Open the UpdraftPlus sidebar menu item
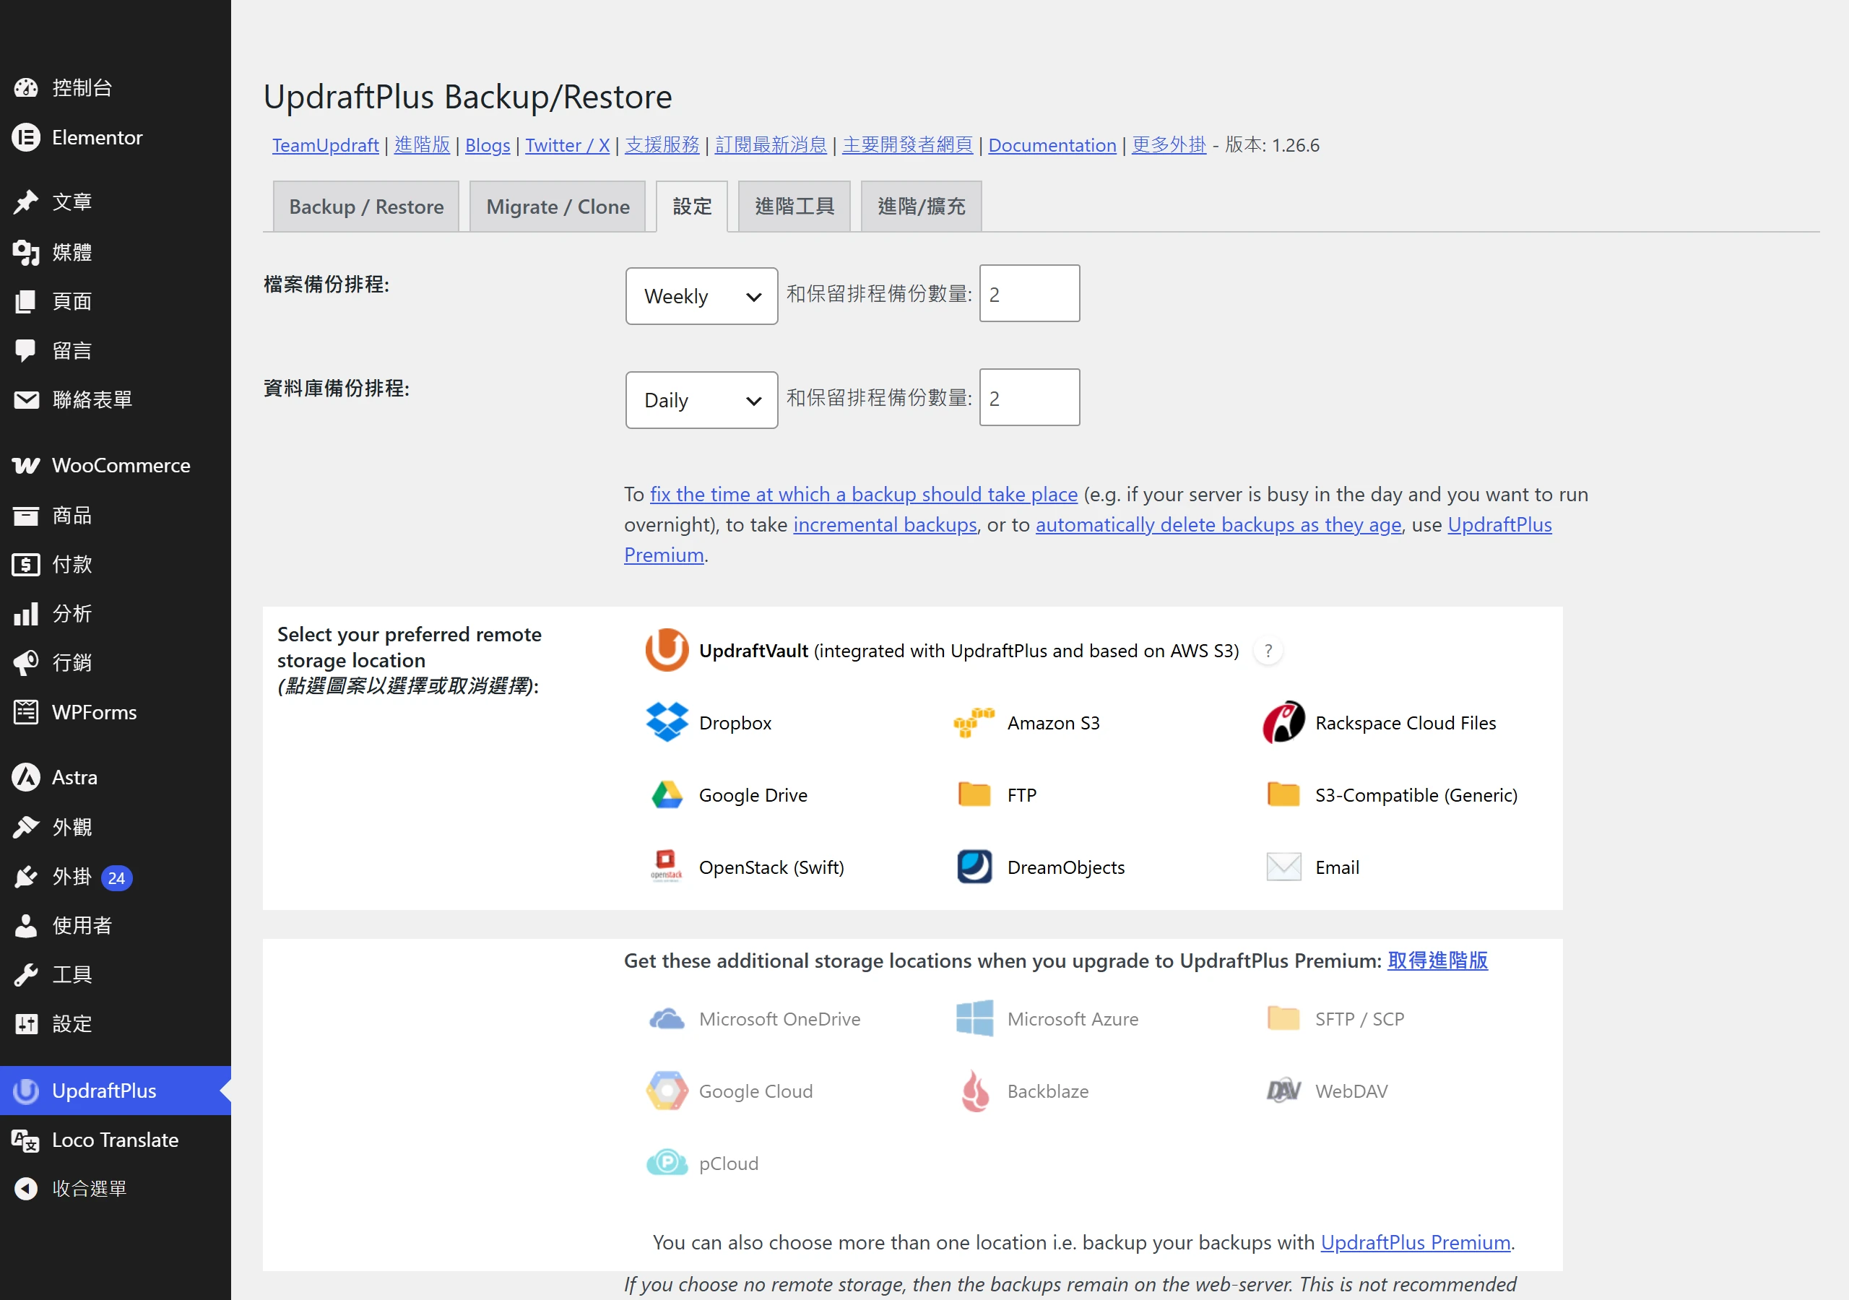1849x1300 pixels. pyautogui.click(x=115, y=1091)
